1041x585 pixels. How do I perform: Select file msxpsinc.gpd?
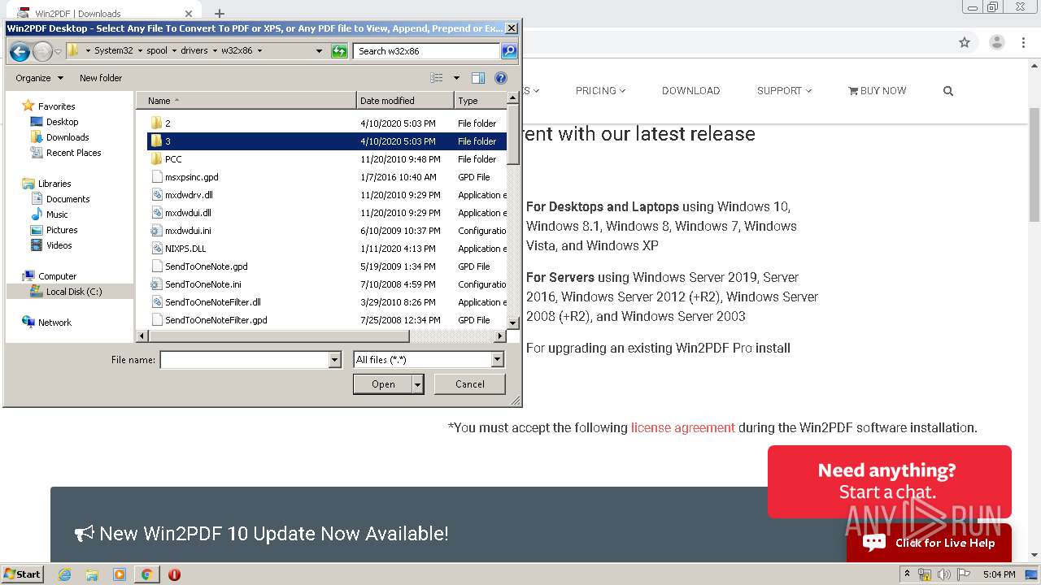coord(327,177)
